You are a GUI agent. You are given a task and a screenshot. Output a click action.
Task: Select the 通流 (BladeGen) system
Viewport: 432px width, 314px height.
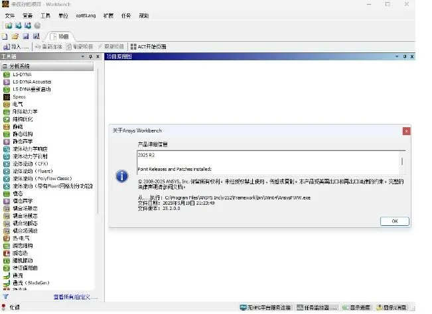tap(27, 283)
